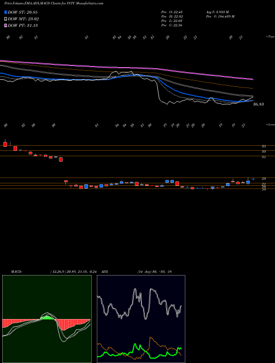Screen dimensions: 275x363
Task: Click the last blue candlestick in price chart
Action: point(253,179)
